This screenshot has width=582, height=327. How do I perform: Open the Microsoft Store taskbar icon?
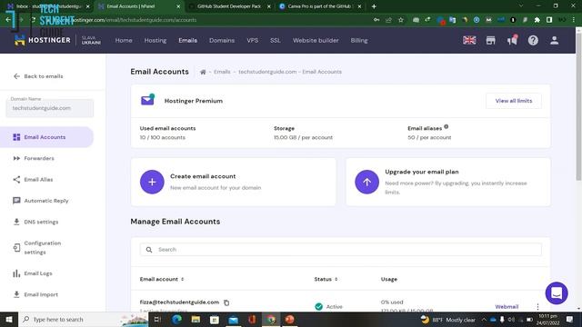(215, 319)
